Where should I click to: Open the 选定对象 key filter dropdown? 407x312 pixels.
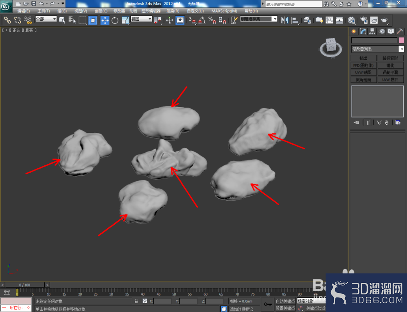pyautogui.click(x=311, y=301)
